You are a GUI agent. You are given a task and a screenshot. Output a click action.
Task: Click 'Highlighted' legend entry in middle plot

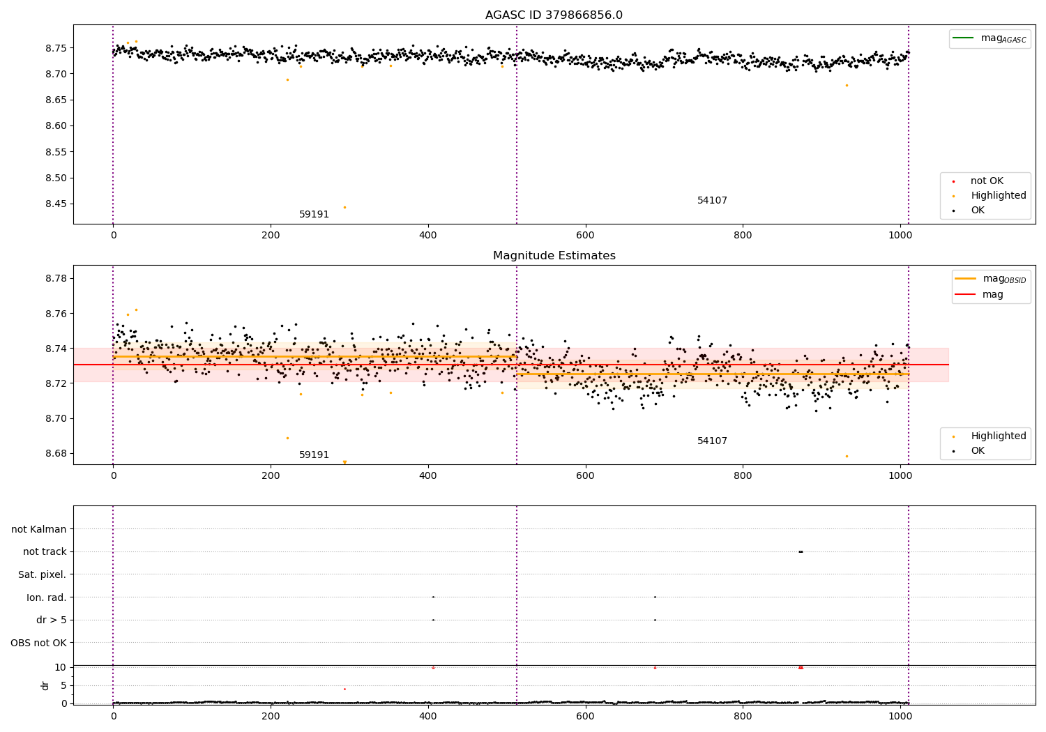tap(999, 436)
